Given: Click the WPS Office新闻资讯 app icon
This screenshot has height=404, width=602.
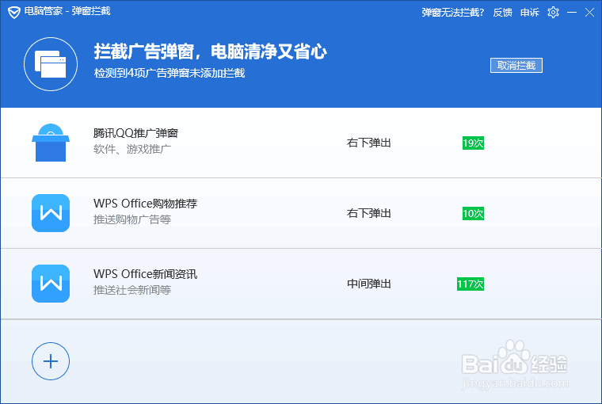Looking at the screenshot, I should click(x=51, y=284).
